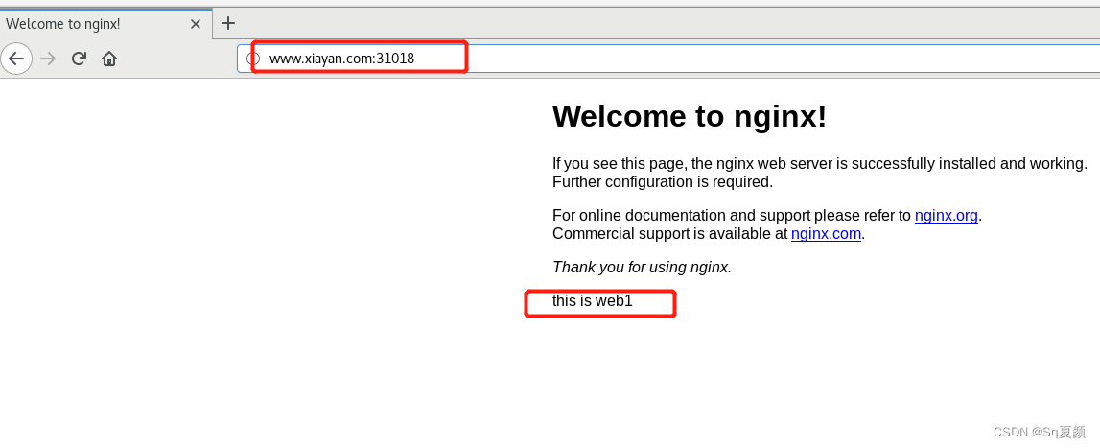Open the home page via house icon
This screenshot has width=1100, height=448.
[108, 59]
